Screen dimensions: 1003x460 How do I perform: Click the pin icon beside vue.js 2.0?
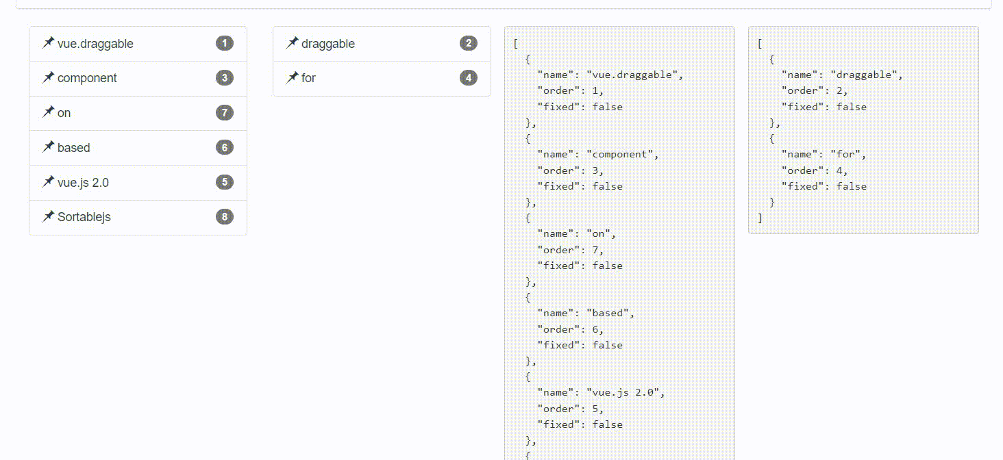pos(47,182)
